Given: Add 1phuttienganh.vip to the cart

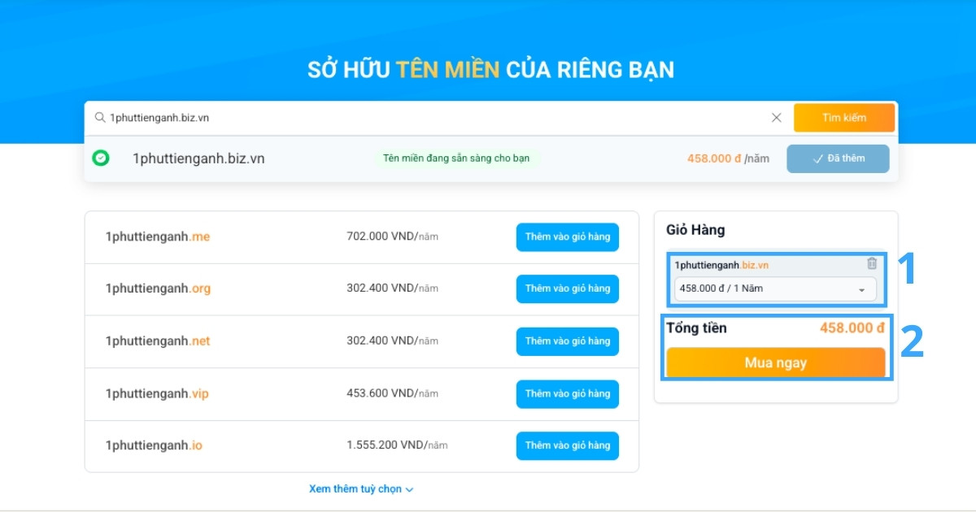Looking at the screenshot, I should click(567, 393).
